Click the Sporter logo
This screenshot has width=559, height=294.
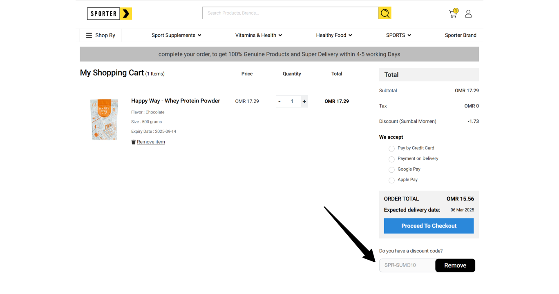point(110,13)
